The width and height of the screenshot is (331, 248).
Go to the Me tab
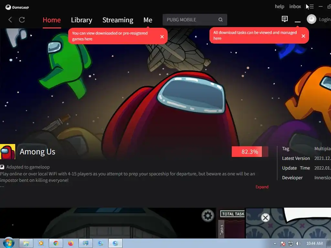[148, 20]
